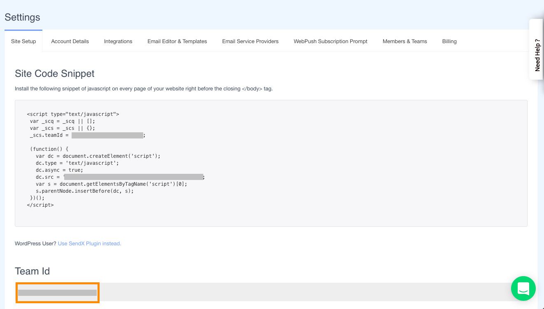Open the Billing tab
544x309 pixels.
[x=449, y=41]
